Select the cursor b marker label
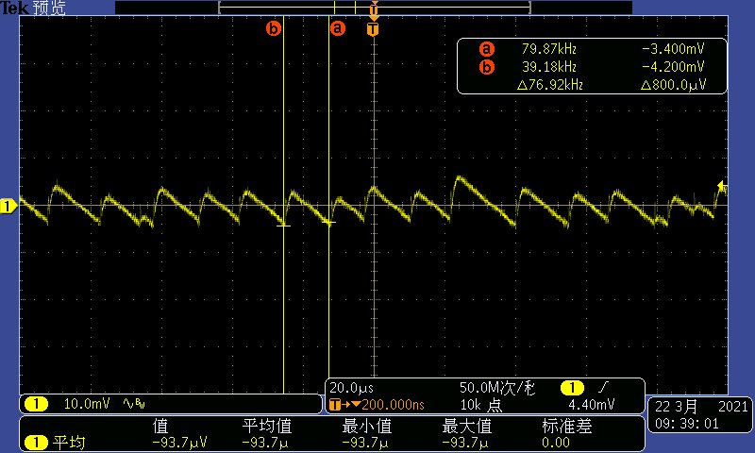The image size is (755, 453). pyautogui.click(x=273, y=28)
